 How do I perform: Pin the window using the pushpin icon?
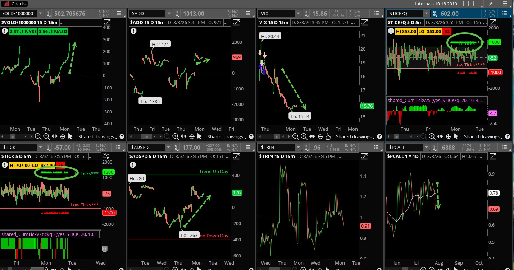(490, 4)
